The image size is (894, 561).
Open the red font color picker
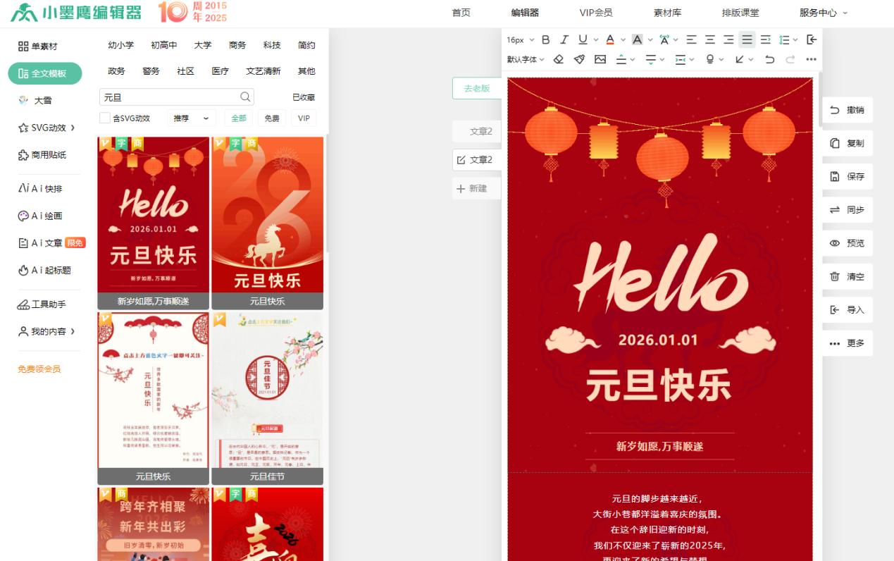[610, 39]
